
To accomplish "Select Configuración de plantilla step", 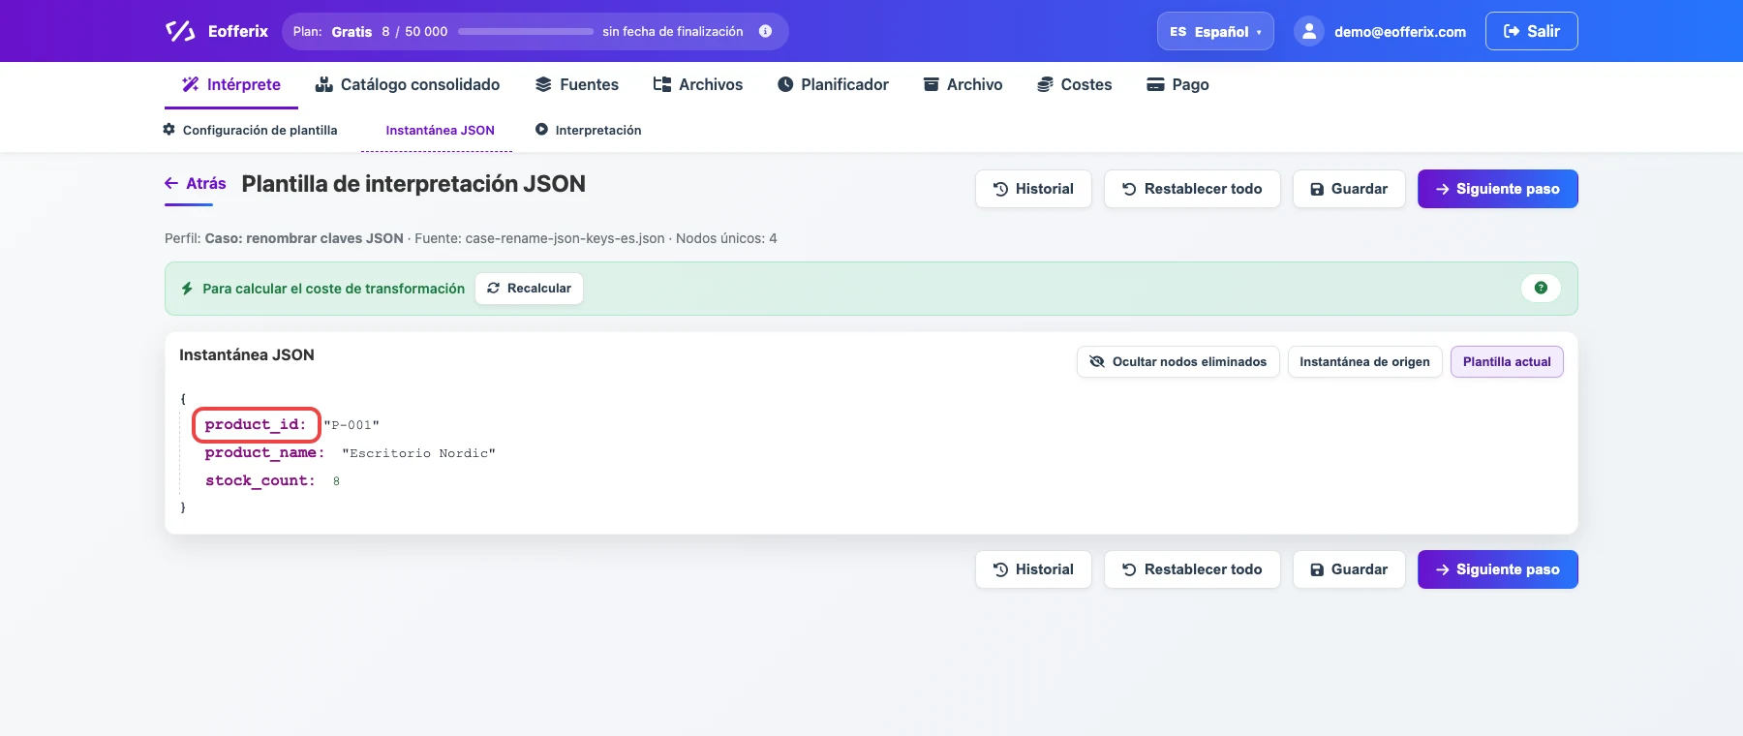I will pos(250,130).
